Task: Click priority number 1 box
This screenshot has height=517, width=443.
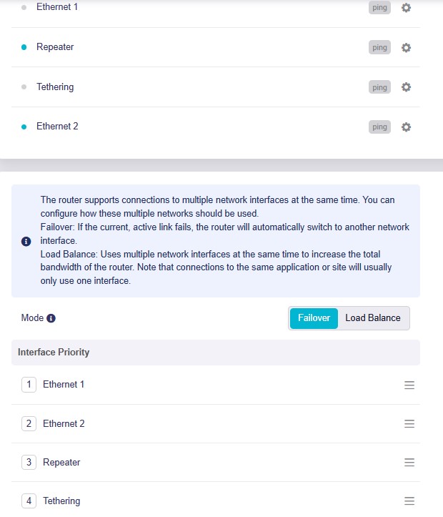Action: click(x=29, y=385)
